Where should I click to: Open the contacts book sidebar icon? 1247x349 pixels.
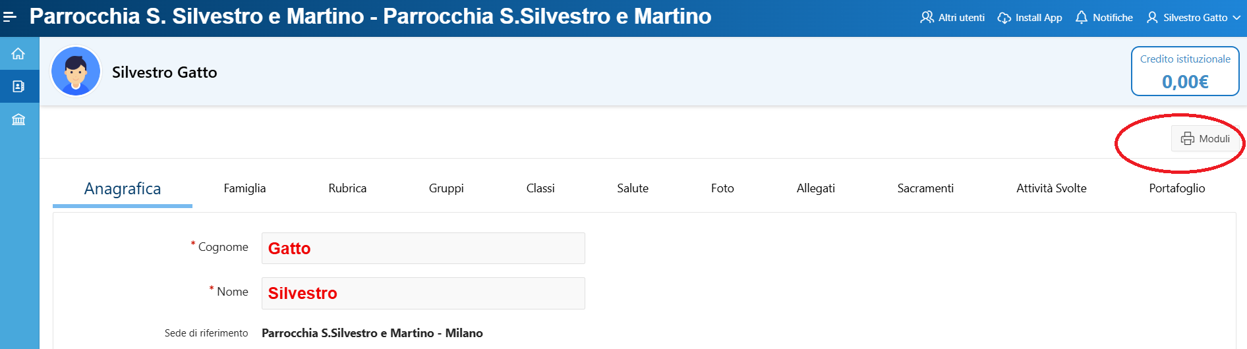tap(18, 86)
